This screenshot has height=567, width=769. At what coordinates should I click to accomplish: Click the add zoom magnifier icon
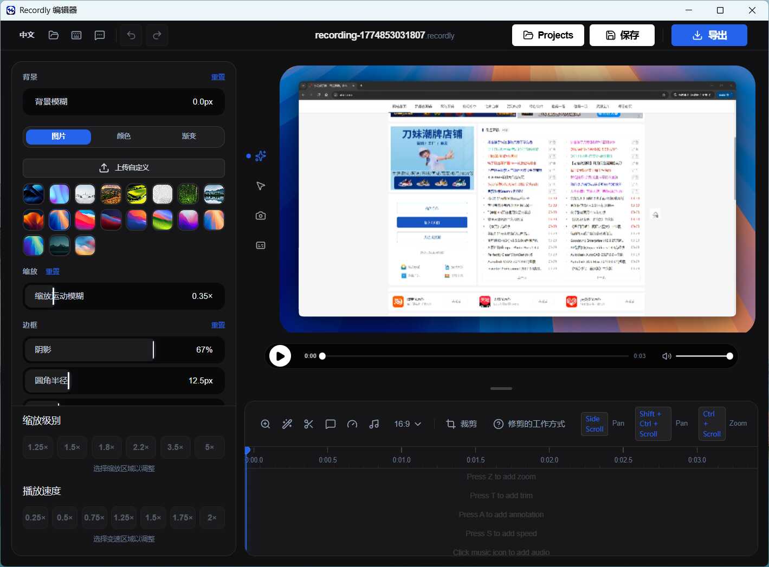pos(266,424)
